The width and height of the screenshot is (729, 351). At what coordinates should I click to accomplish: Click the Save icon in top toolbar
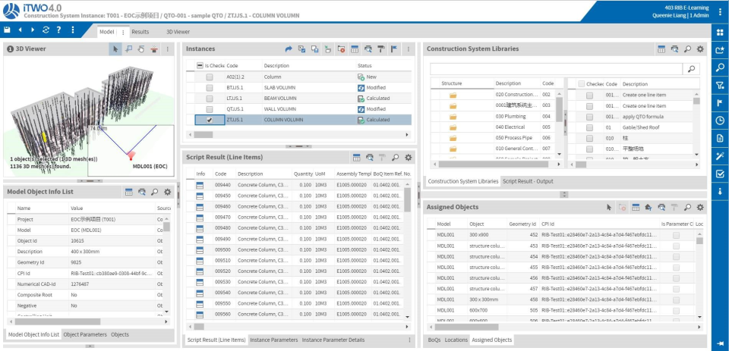(7, 30)
